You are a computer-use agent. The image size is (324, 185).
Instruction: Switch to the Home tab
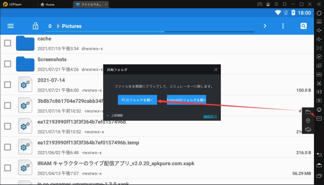(48, 4)
